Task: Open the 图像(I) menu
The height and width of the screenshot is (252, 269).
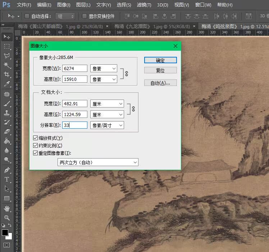Action: click(64, 5)
